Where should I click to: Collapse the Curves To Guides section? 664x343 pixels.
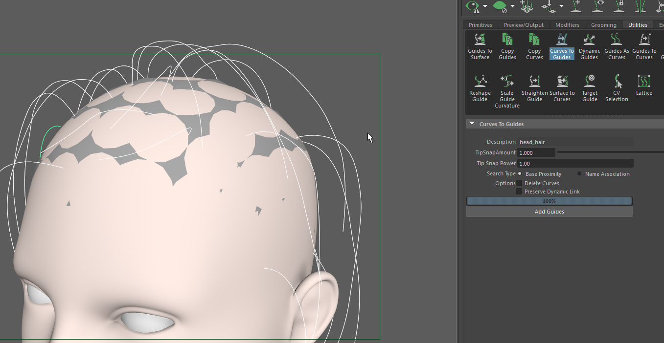[x=472, y=123]
